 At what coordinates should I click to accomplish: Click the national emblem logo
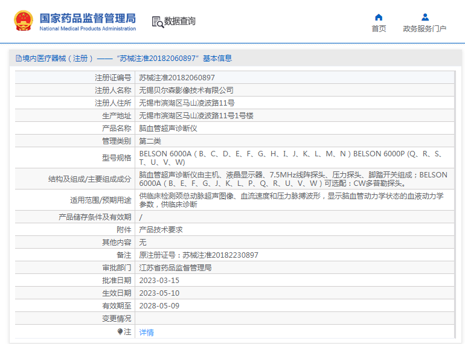tap(24, 21)
